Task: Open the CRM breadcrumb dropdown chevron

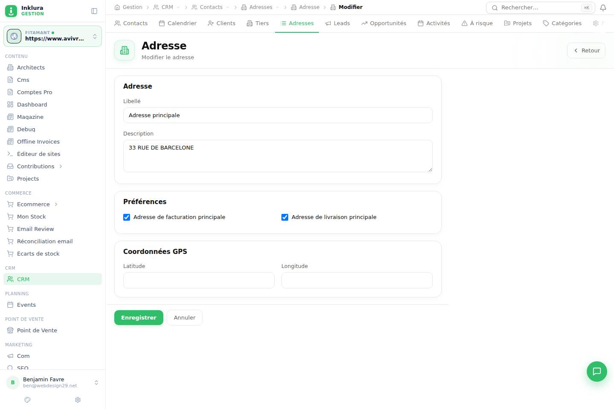Action: tap(178, 7)
